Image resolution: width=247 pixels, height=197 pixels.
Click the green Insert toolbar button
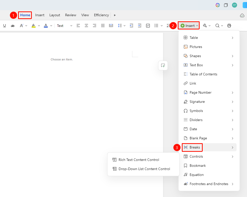(189, 26)
